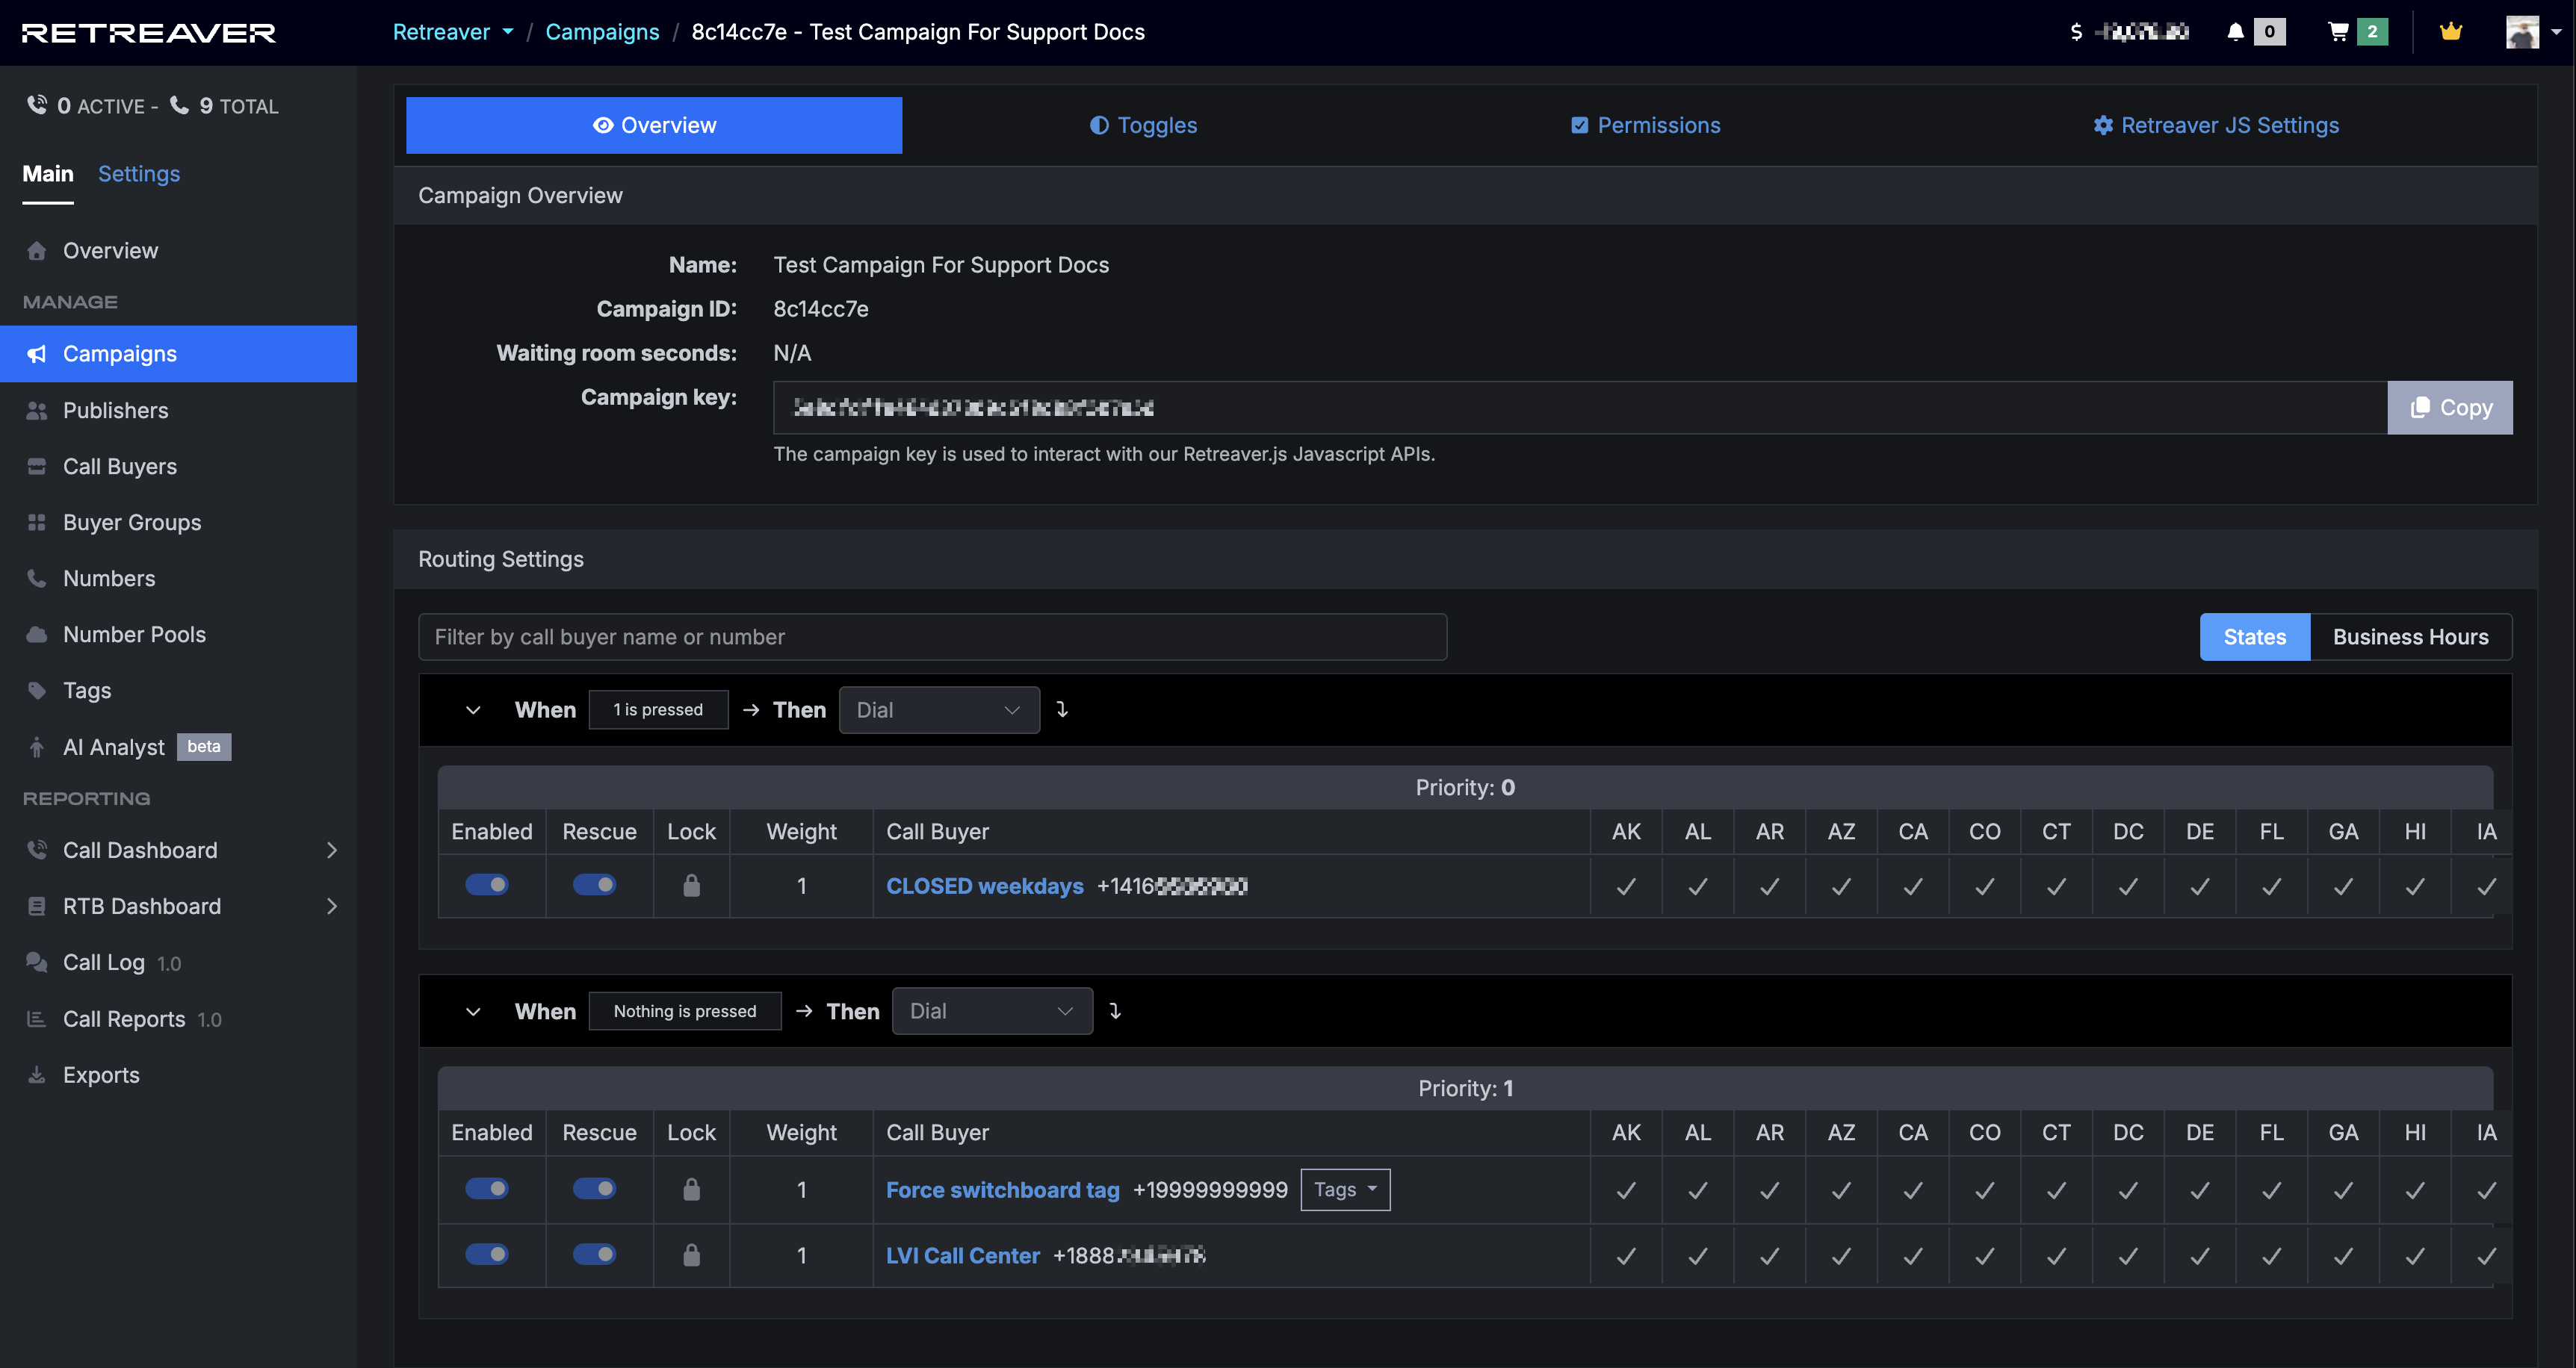Click the arrow icon after the first Dial dropdown
This screenshot has height=1368, width=2576.
[x=1062, y=709]
